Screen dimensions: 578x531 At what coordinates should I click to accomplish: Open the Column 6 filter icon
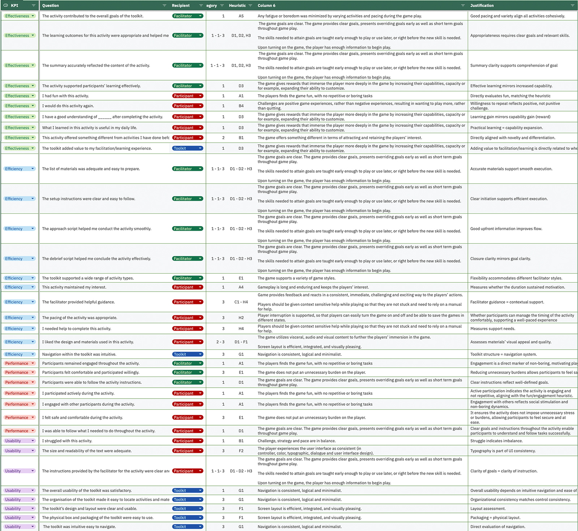463,5
